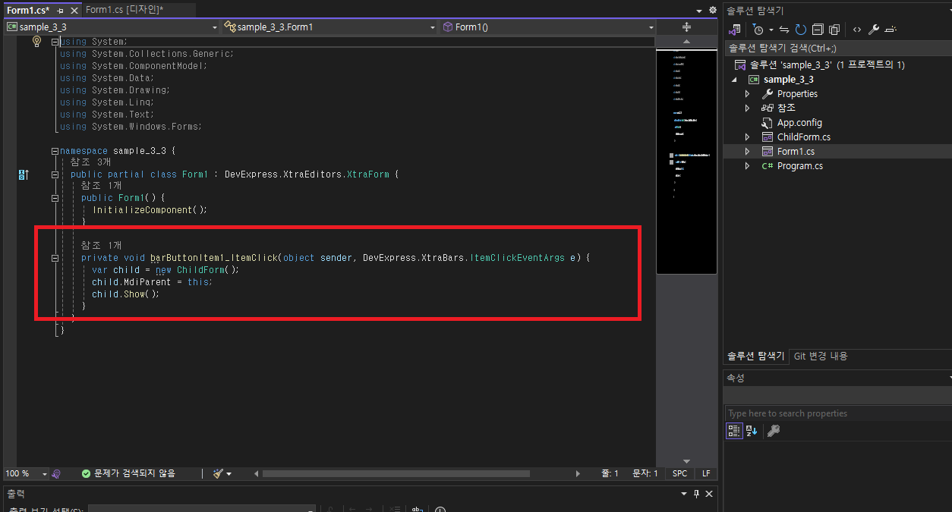Click '참조 1개' CodeLens above barButtonItem1_ItemClick
The height and width of the screenshot is (512, 952).
(102, 246)
